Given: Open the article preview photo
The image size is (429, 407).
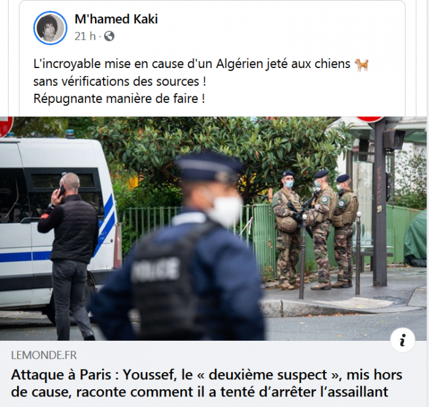Looking at the screenshot, I should pos(213,229).
